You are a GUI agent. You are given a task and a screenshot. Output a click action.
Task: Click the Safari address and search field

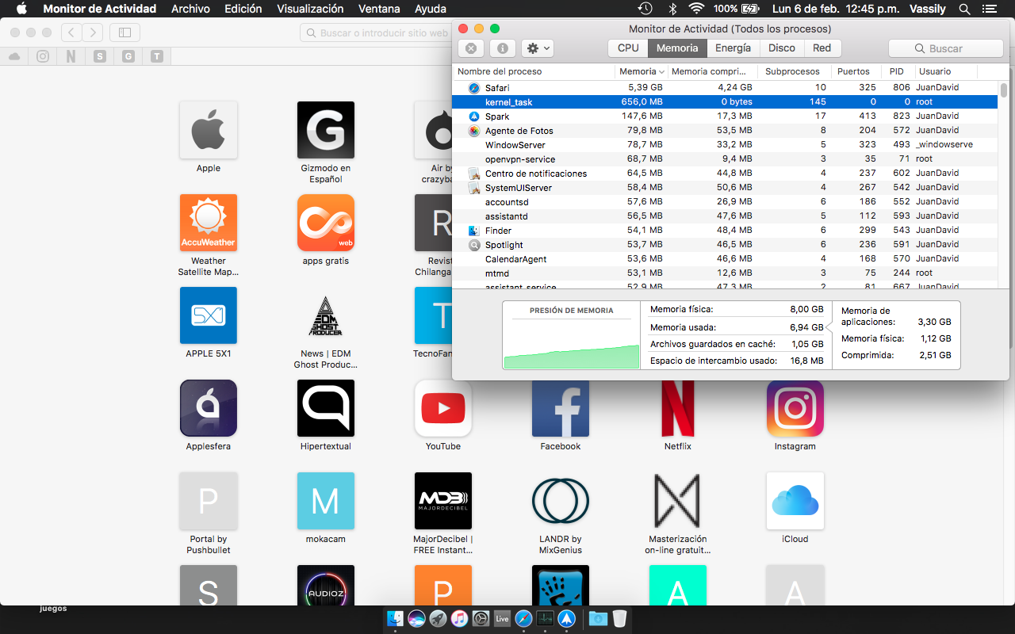click(376, 33)
